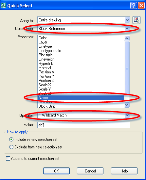Screen dimensions: 146x180
Task: Click the Quick Select title bar icon
Action: (3, 5)
